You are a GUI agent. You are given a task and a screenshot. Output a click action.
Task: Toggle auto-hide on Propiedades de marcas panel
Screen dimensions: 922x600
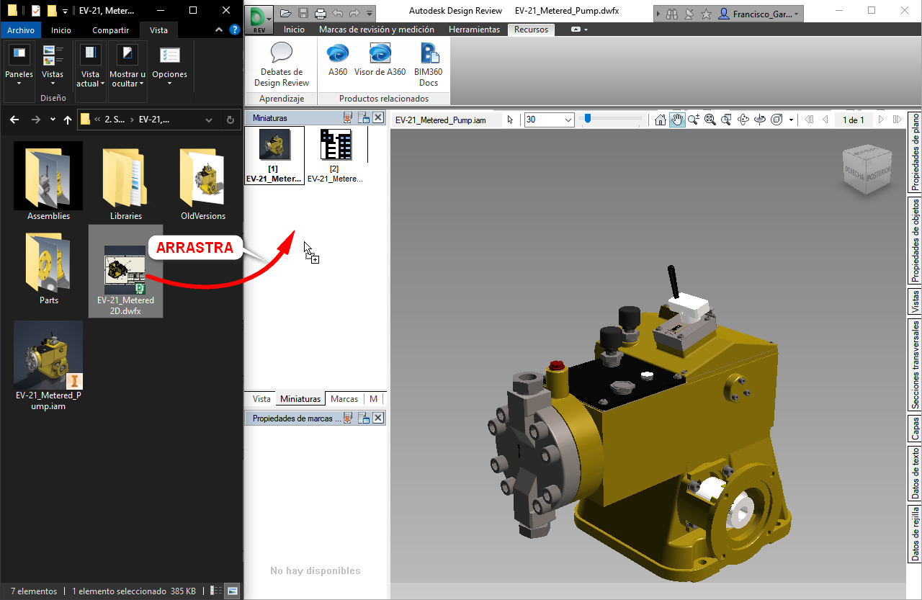348,418
